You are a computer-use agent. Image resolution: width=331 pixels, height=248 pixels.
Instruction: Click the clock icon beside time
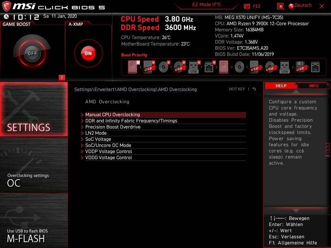[6, 16]
